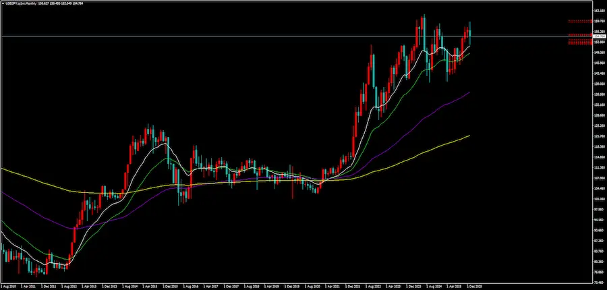Click the yellow moving average line at its right end

469,136
